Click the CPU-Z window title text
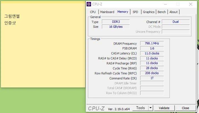199x113 pixels. coord(97,4)
